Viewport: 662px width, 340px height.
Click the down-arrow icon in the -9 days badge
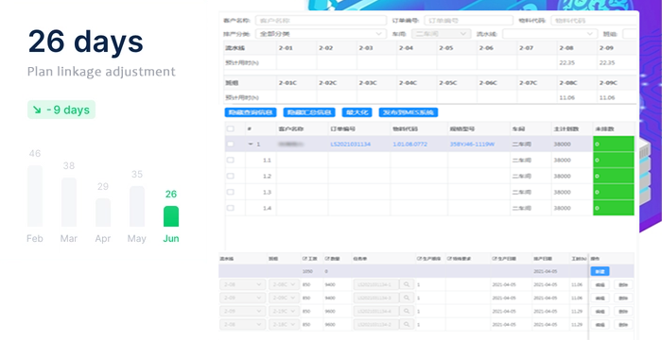click(x=37, y=110)
